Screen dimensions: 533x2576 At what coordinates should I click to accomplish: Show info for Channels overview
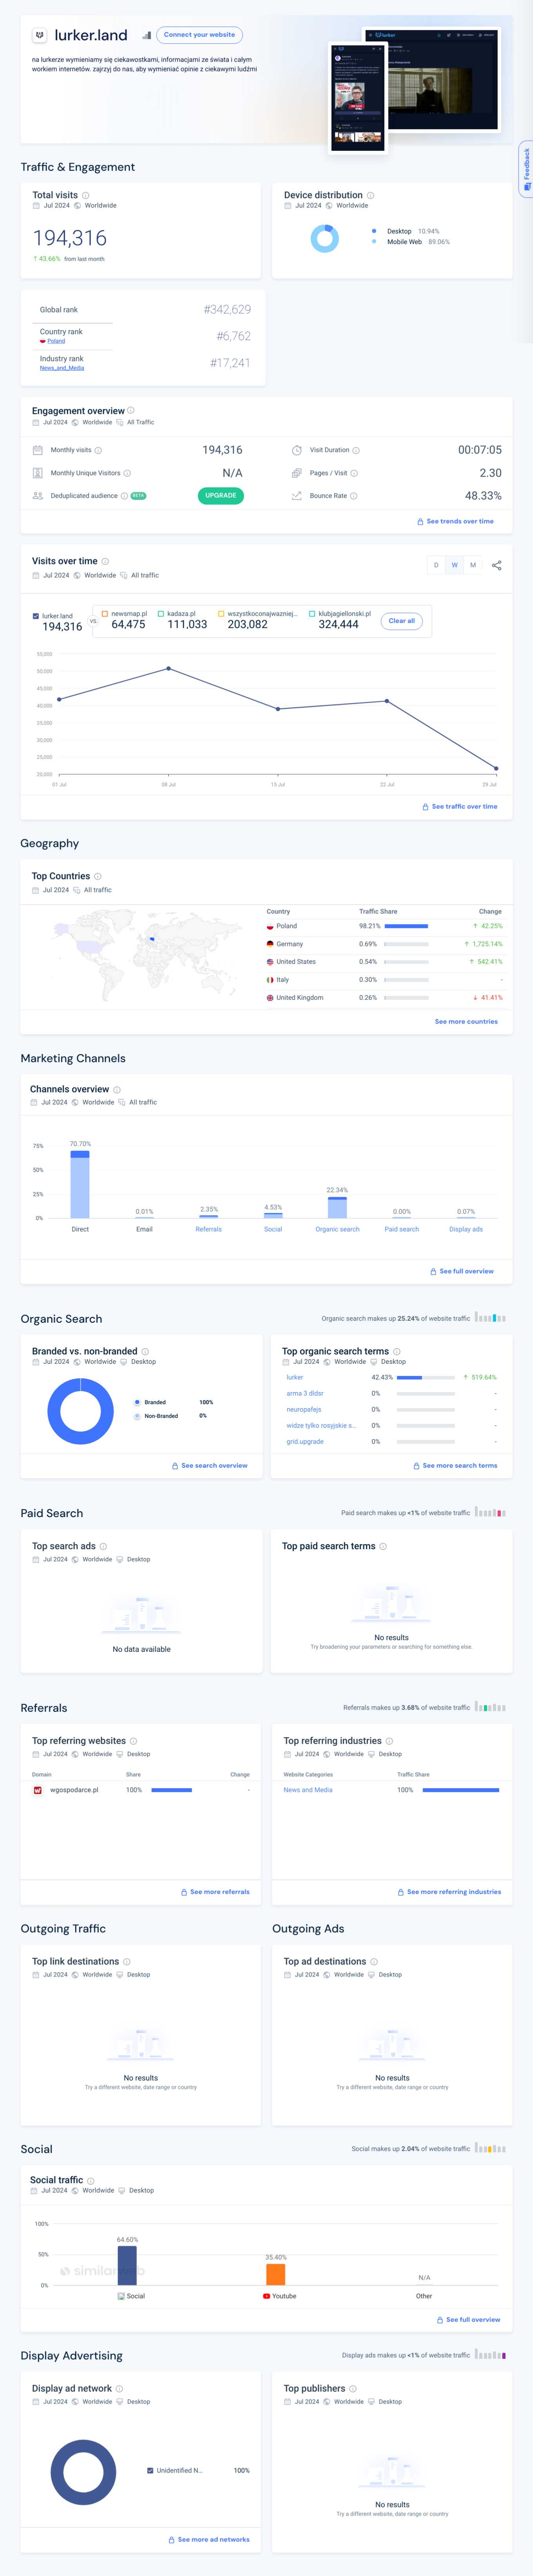pyautogui.click(x=117, y=1089)
